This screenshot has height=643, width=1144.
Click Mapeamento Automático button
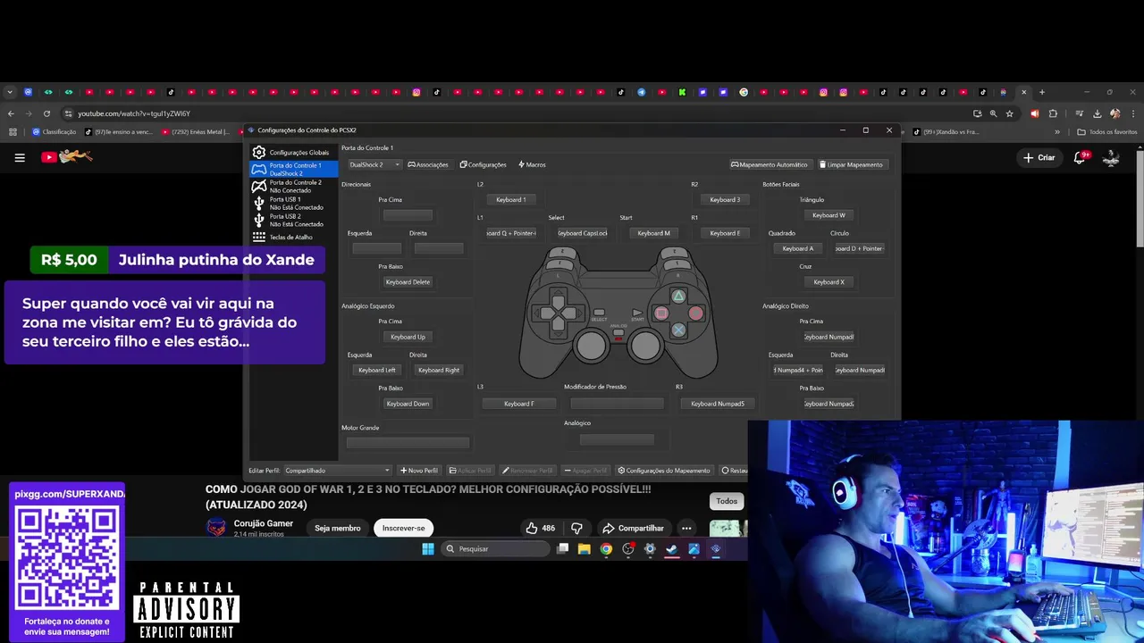click(x=769, y=164)
